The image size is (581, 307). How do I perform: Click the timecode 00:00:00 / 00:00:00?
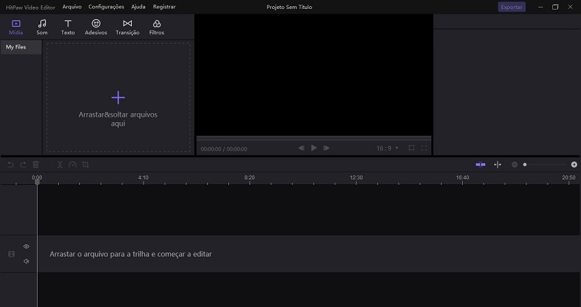pyautogui.click(x=224, y=149)
